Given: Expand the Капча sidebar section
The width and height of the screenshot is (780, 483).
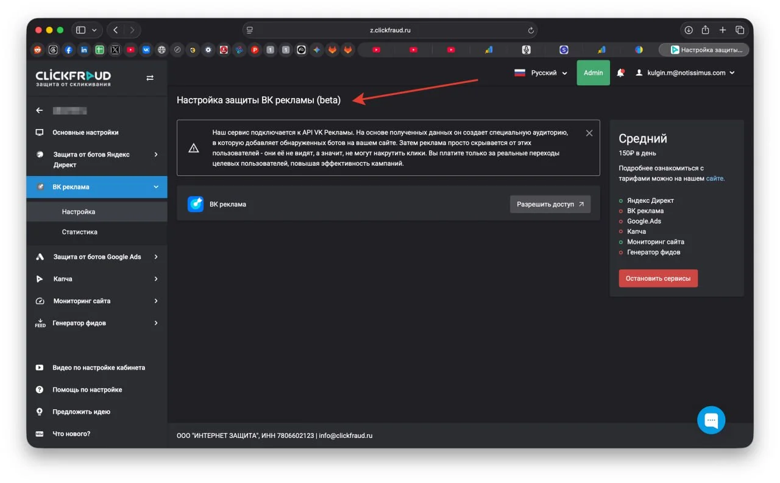Looking at the screenshot, I should coord(97,279).
